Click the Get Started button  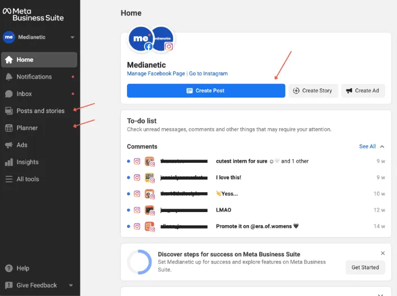[x=365, y=268]
